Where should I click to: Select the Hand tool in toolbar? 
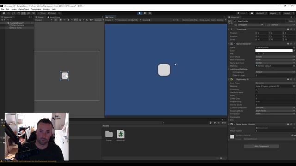pyautogui.click(x=4, y=13)
